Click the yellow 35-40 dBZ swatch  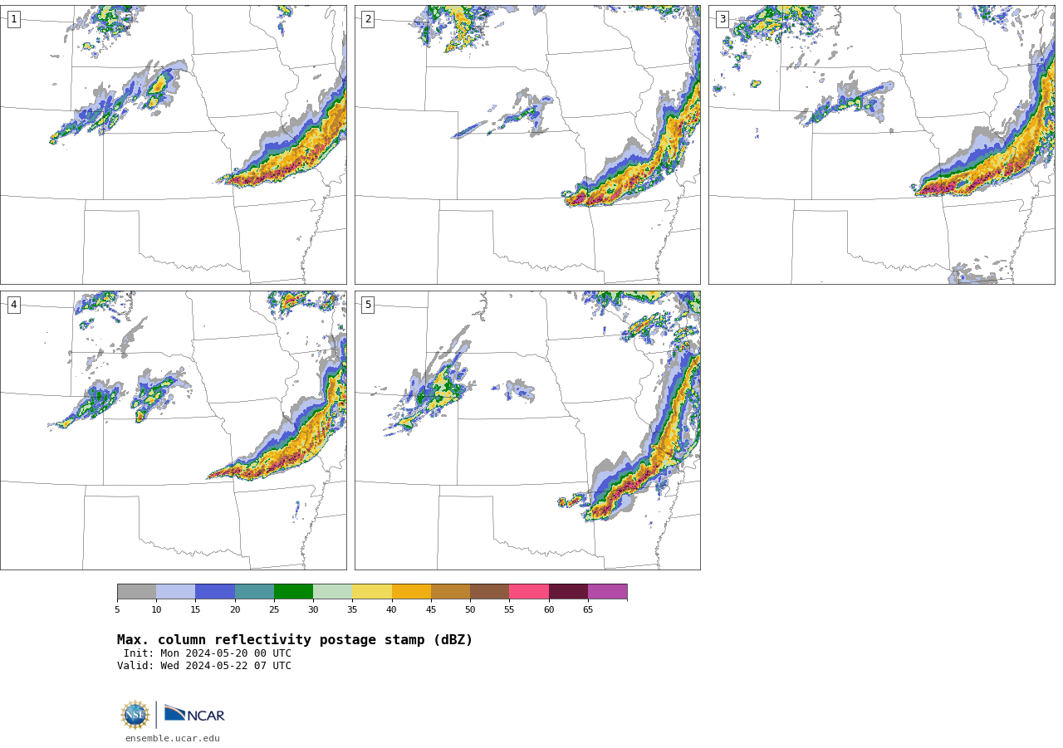pyautogui.click(x=372, y=592)
